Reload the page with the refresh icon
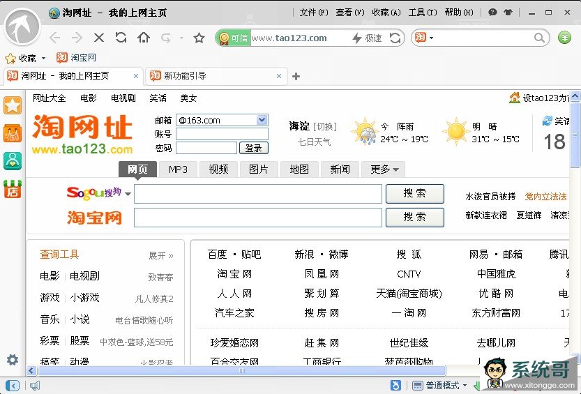Image resolution: width=581 pixels, height=394 pixels. 121,38
